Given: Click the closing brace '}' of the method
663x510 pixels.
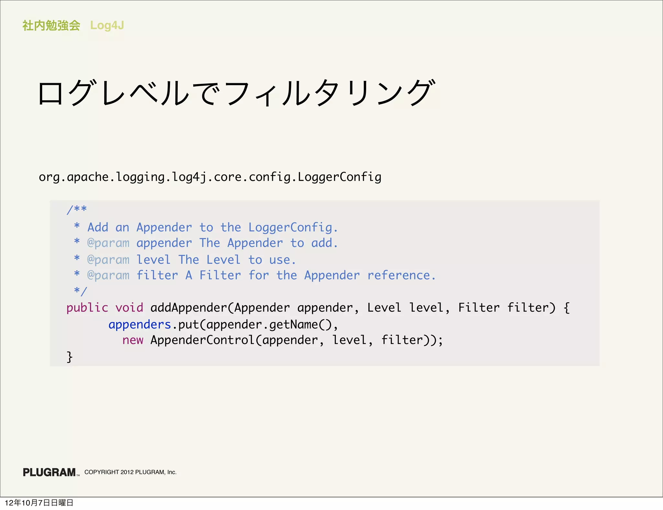Looking at the screenshot, I should tap(69, 357).
